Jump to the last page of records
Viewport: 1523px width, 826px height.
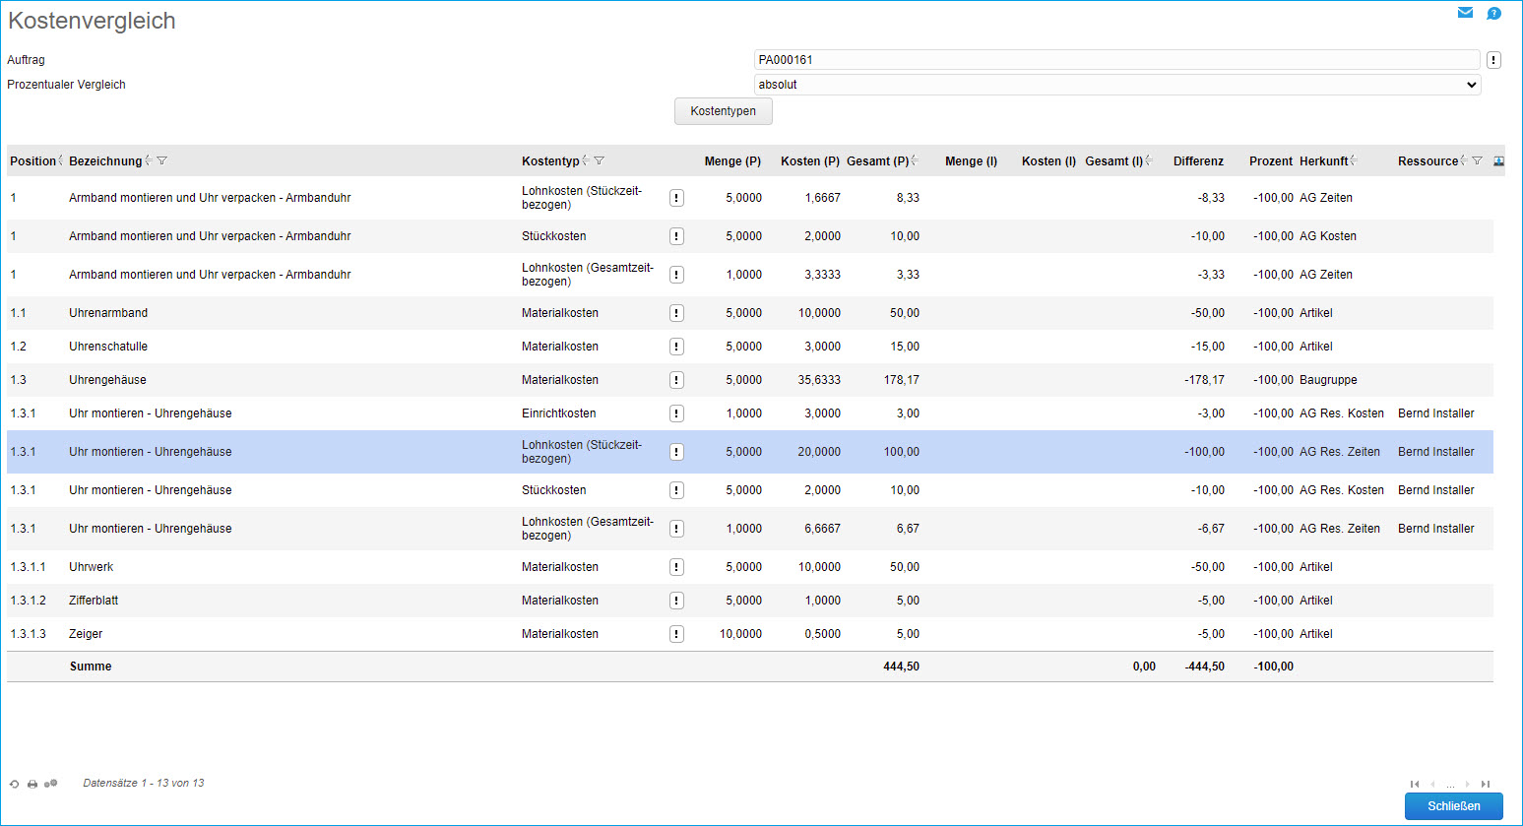(x=1486, y=785)
